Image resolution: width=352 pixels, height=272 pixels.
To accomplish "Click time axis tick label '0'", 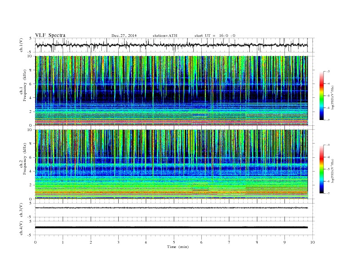I will click(x=35, y=242).
